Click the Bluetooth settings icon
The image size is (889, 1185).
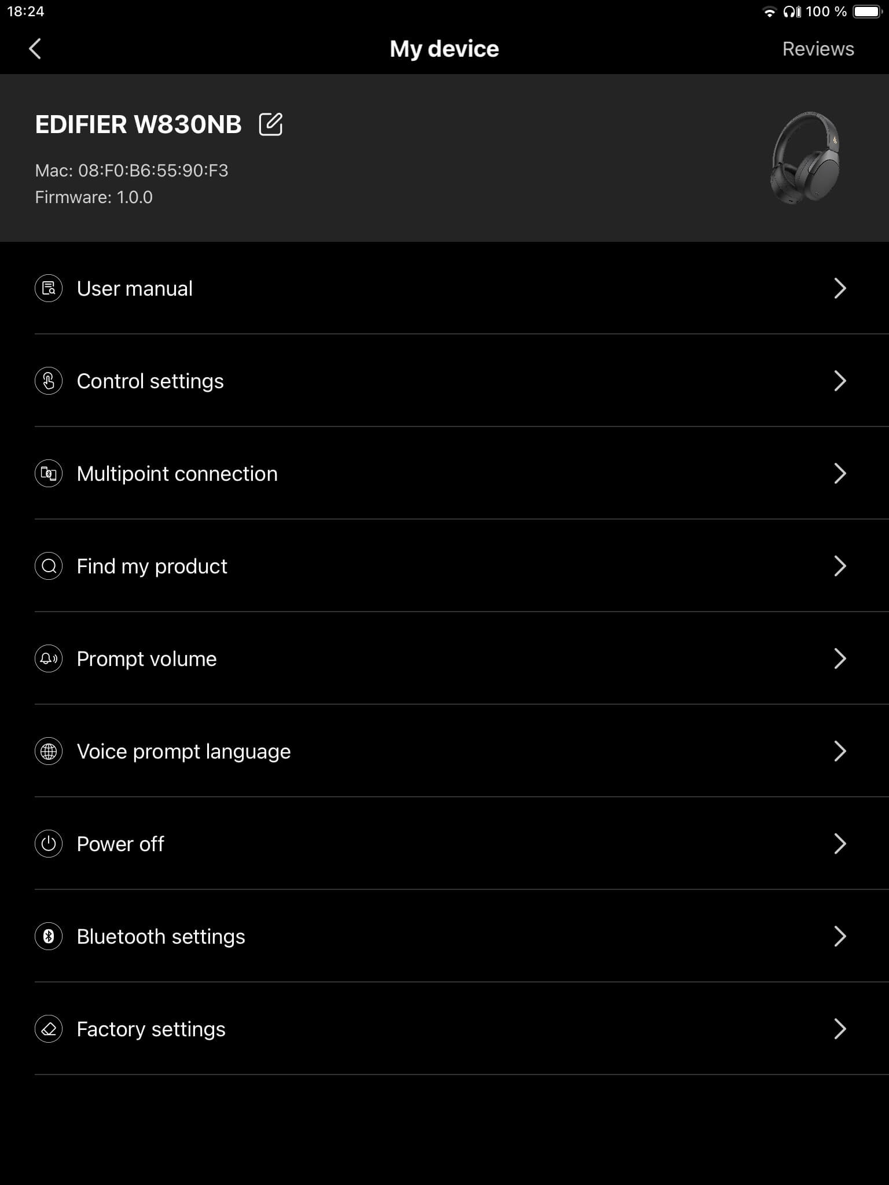tap(49, 936)
